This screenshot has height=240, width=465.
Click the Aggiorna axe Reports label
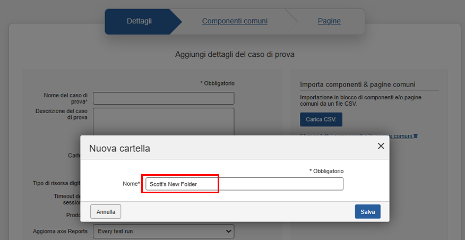pyautogui.click(x=60, y=232)
